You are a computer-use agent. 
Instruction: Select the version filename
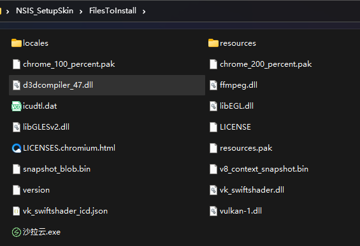click(36, 190)
